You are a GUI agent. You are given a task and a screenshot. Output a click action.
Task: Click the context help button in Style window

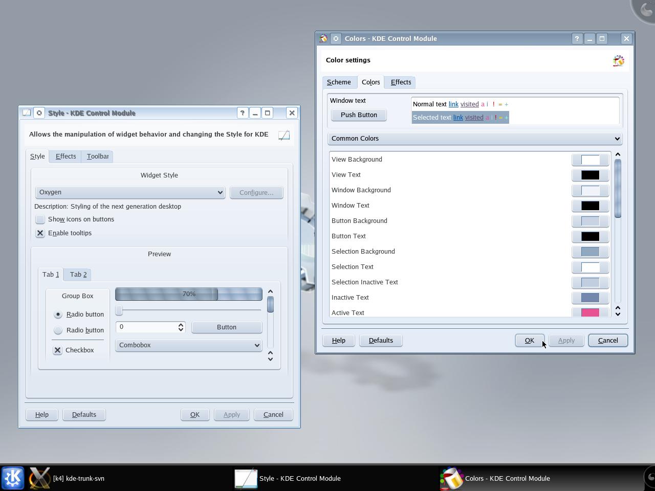pyautogui.click(x=242, y=113)
